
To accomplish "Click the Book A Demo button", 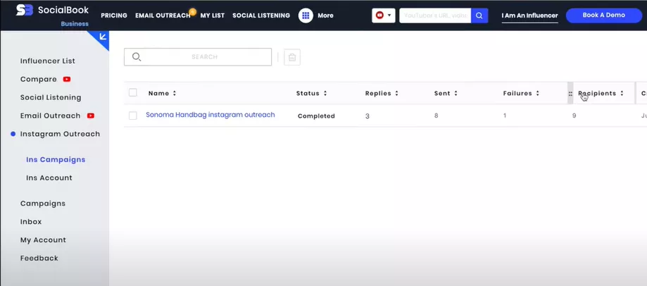I will (x=603, y=15).
